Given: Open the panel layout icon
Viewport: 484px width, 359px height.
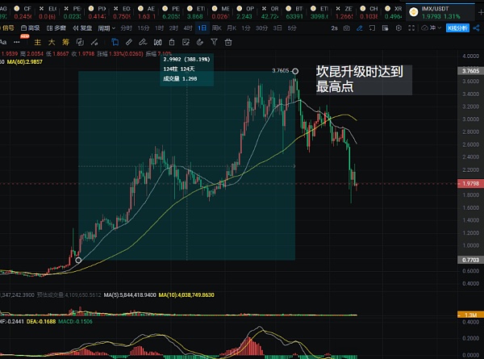Looking at the screenshot, I should (386, 28).
